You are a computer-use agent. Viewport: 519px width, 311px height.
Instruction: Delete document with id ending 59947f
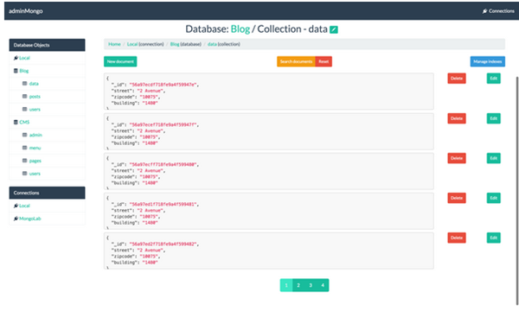tap(457, 118)
